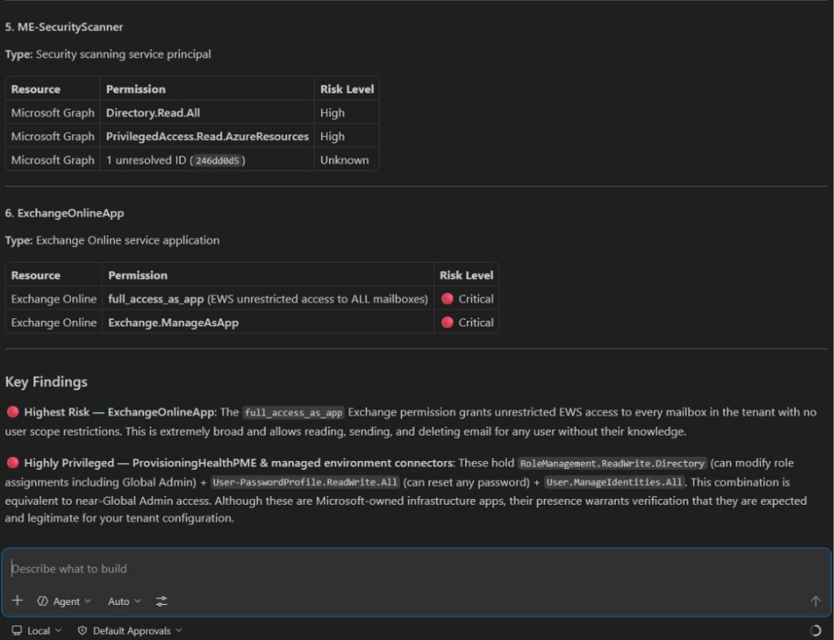Select the unresolved ID code 246dd0d5

pyautogui.click(x=217, y=160)
